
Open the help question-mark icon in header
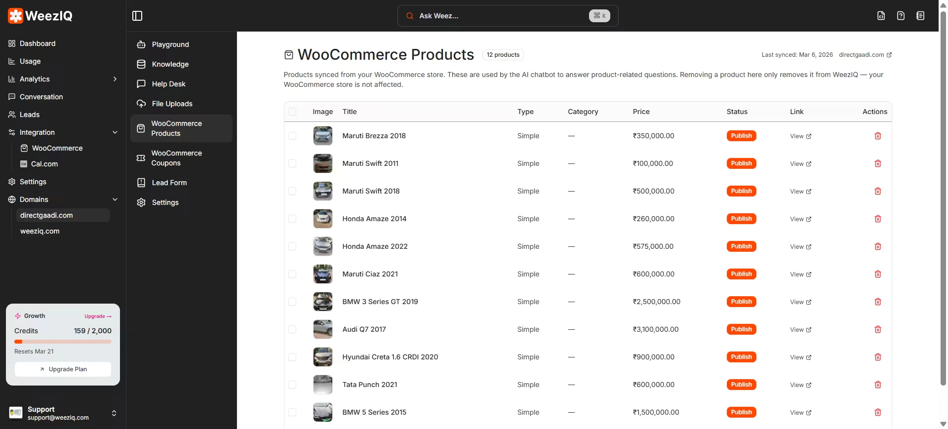pyautogui.click(x=901, y=16)
